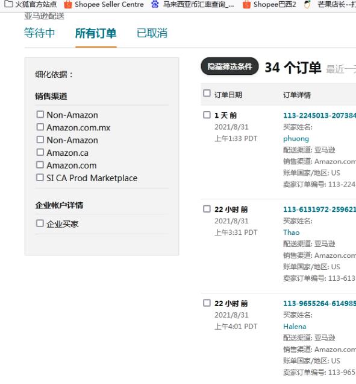Click the 细化依据 label
Screen dimensions: 356x384
click(54, 74)
